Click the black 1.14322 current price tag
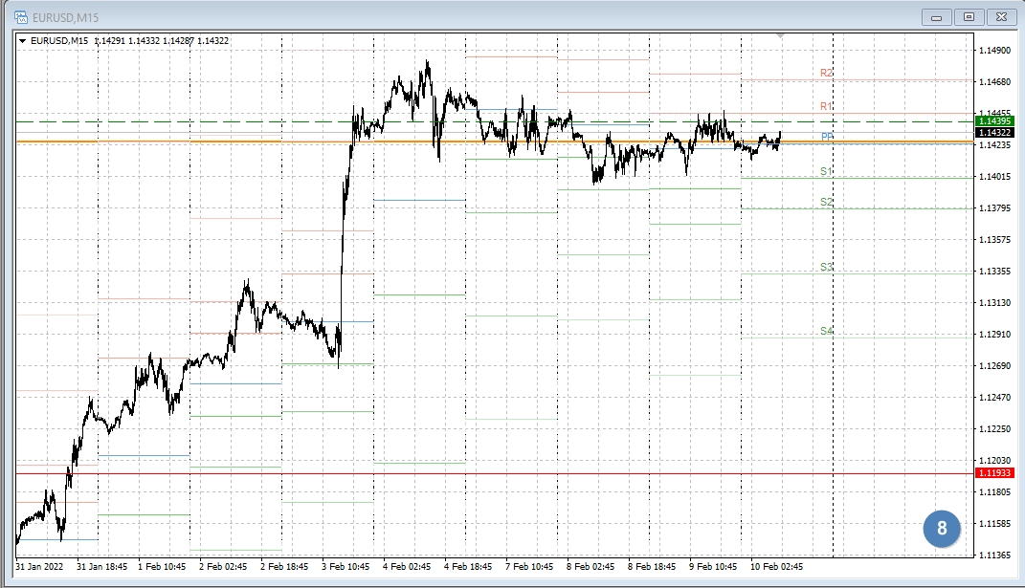The image size is (1025, 588). [994, 133]
